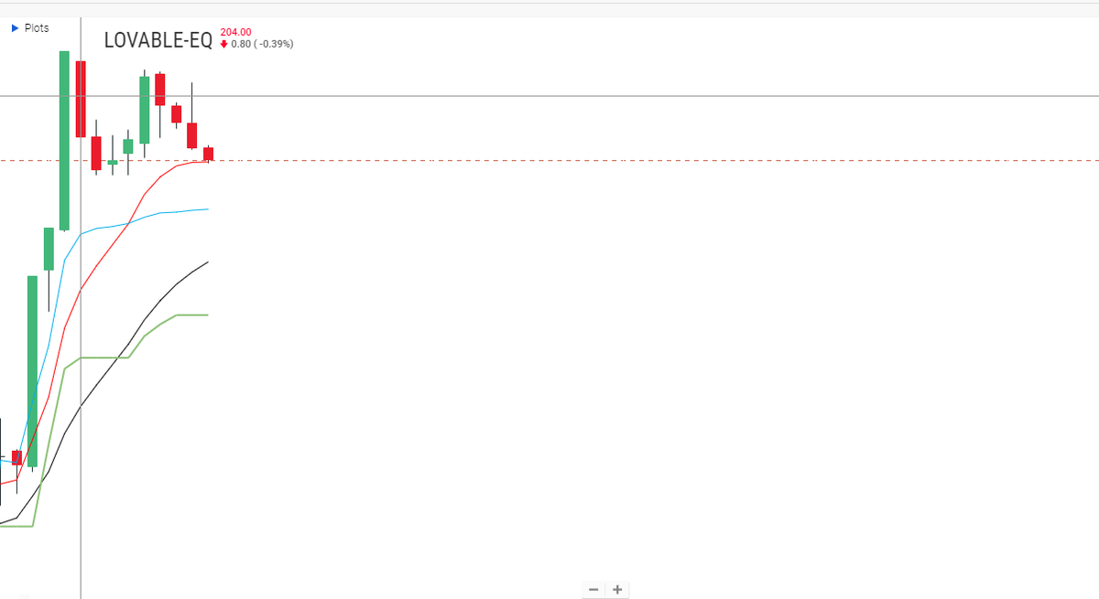
Task: Open the Plots label
Action: (37, 28)
